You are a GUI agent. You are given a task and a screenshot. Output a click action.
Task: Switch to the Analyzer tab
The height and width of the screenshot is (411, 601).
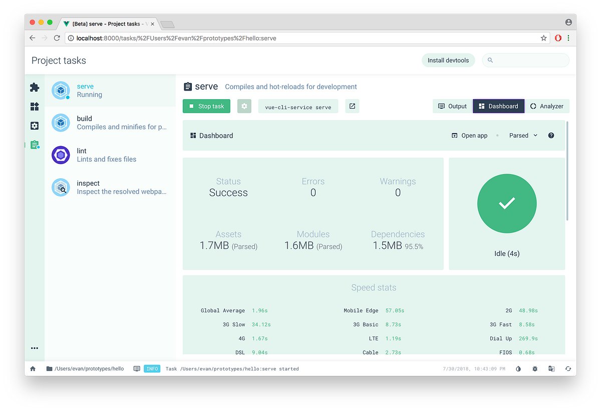547,106
